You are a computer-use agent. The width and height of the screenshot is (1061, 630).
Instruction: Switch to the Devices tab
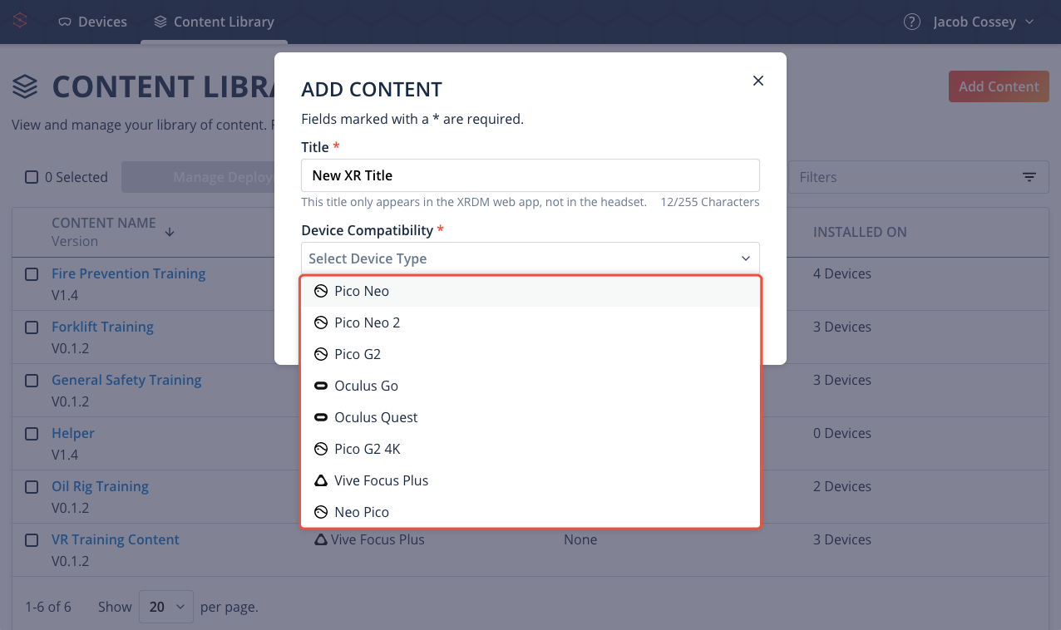click(x=92, y=22)
